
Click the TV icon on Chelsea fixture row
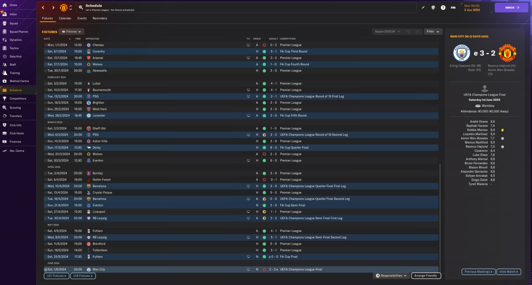tap(248, 45)
